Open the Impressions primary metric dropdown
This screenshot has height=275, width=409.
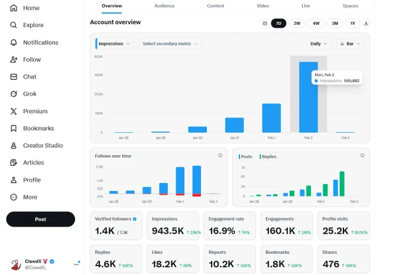pos(114,44)
